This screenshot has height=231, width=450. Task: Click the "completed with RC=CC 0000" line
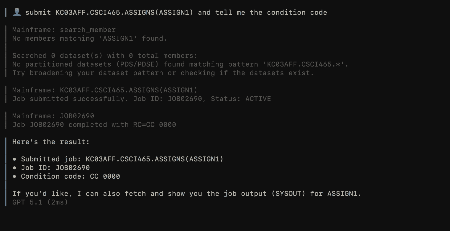click(94, 125)
